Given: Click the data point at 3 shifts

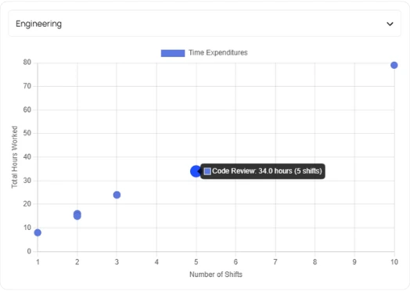Looking at the screenshot, I should [x=117, y=195].
